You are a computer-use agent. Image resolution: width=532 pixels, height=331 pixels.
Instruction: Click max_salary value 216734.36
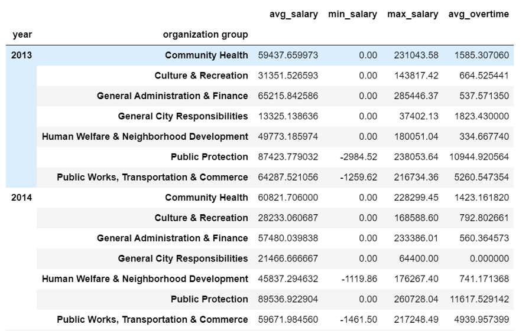point(416,177)
